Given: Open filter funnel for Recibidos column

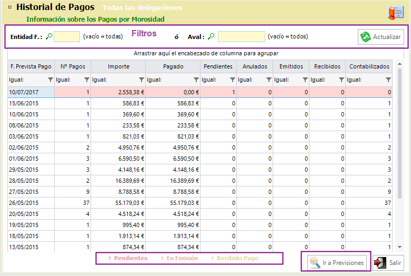Looking at the screenshot, I should (x=342, y=80).
